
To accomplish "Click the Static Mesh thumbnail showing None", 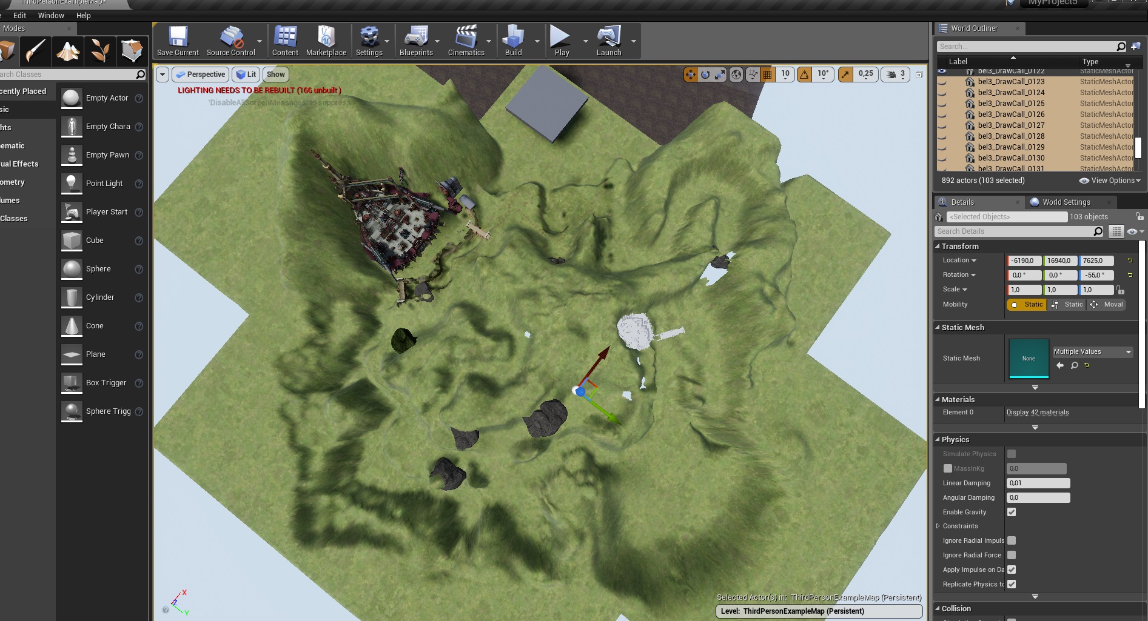I will pyautogui.click(x=1029, y=359).
